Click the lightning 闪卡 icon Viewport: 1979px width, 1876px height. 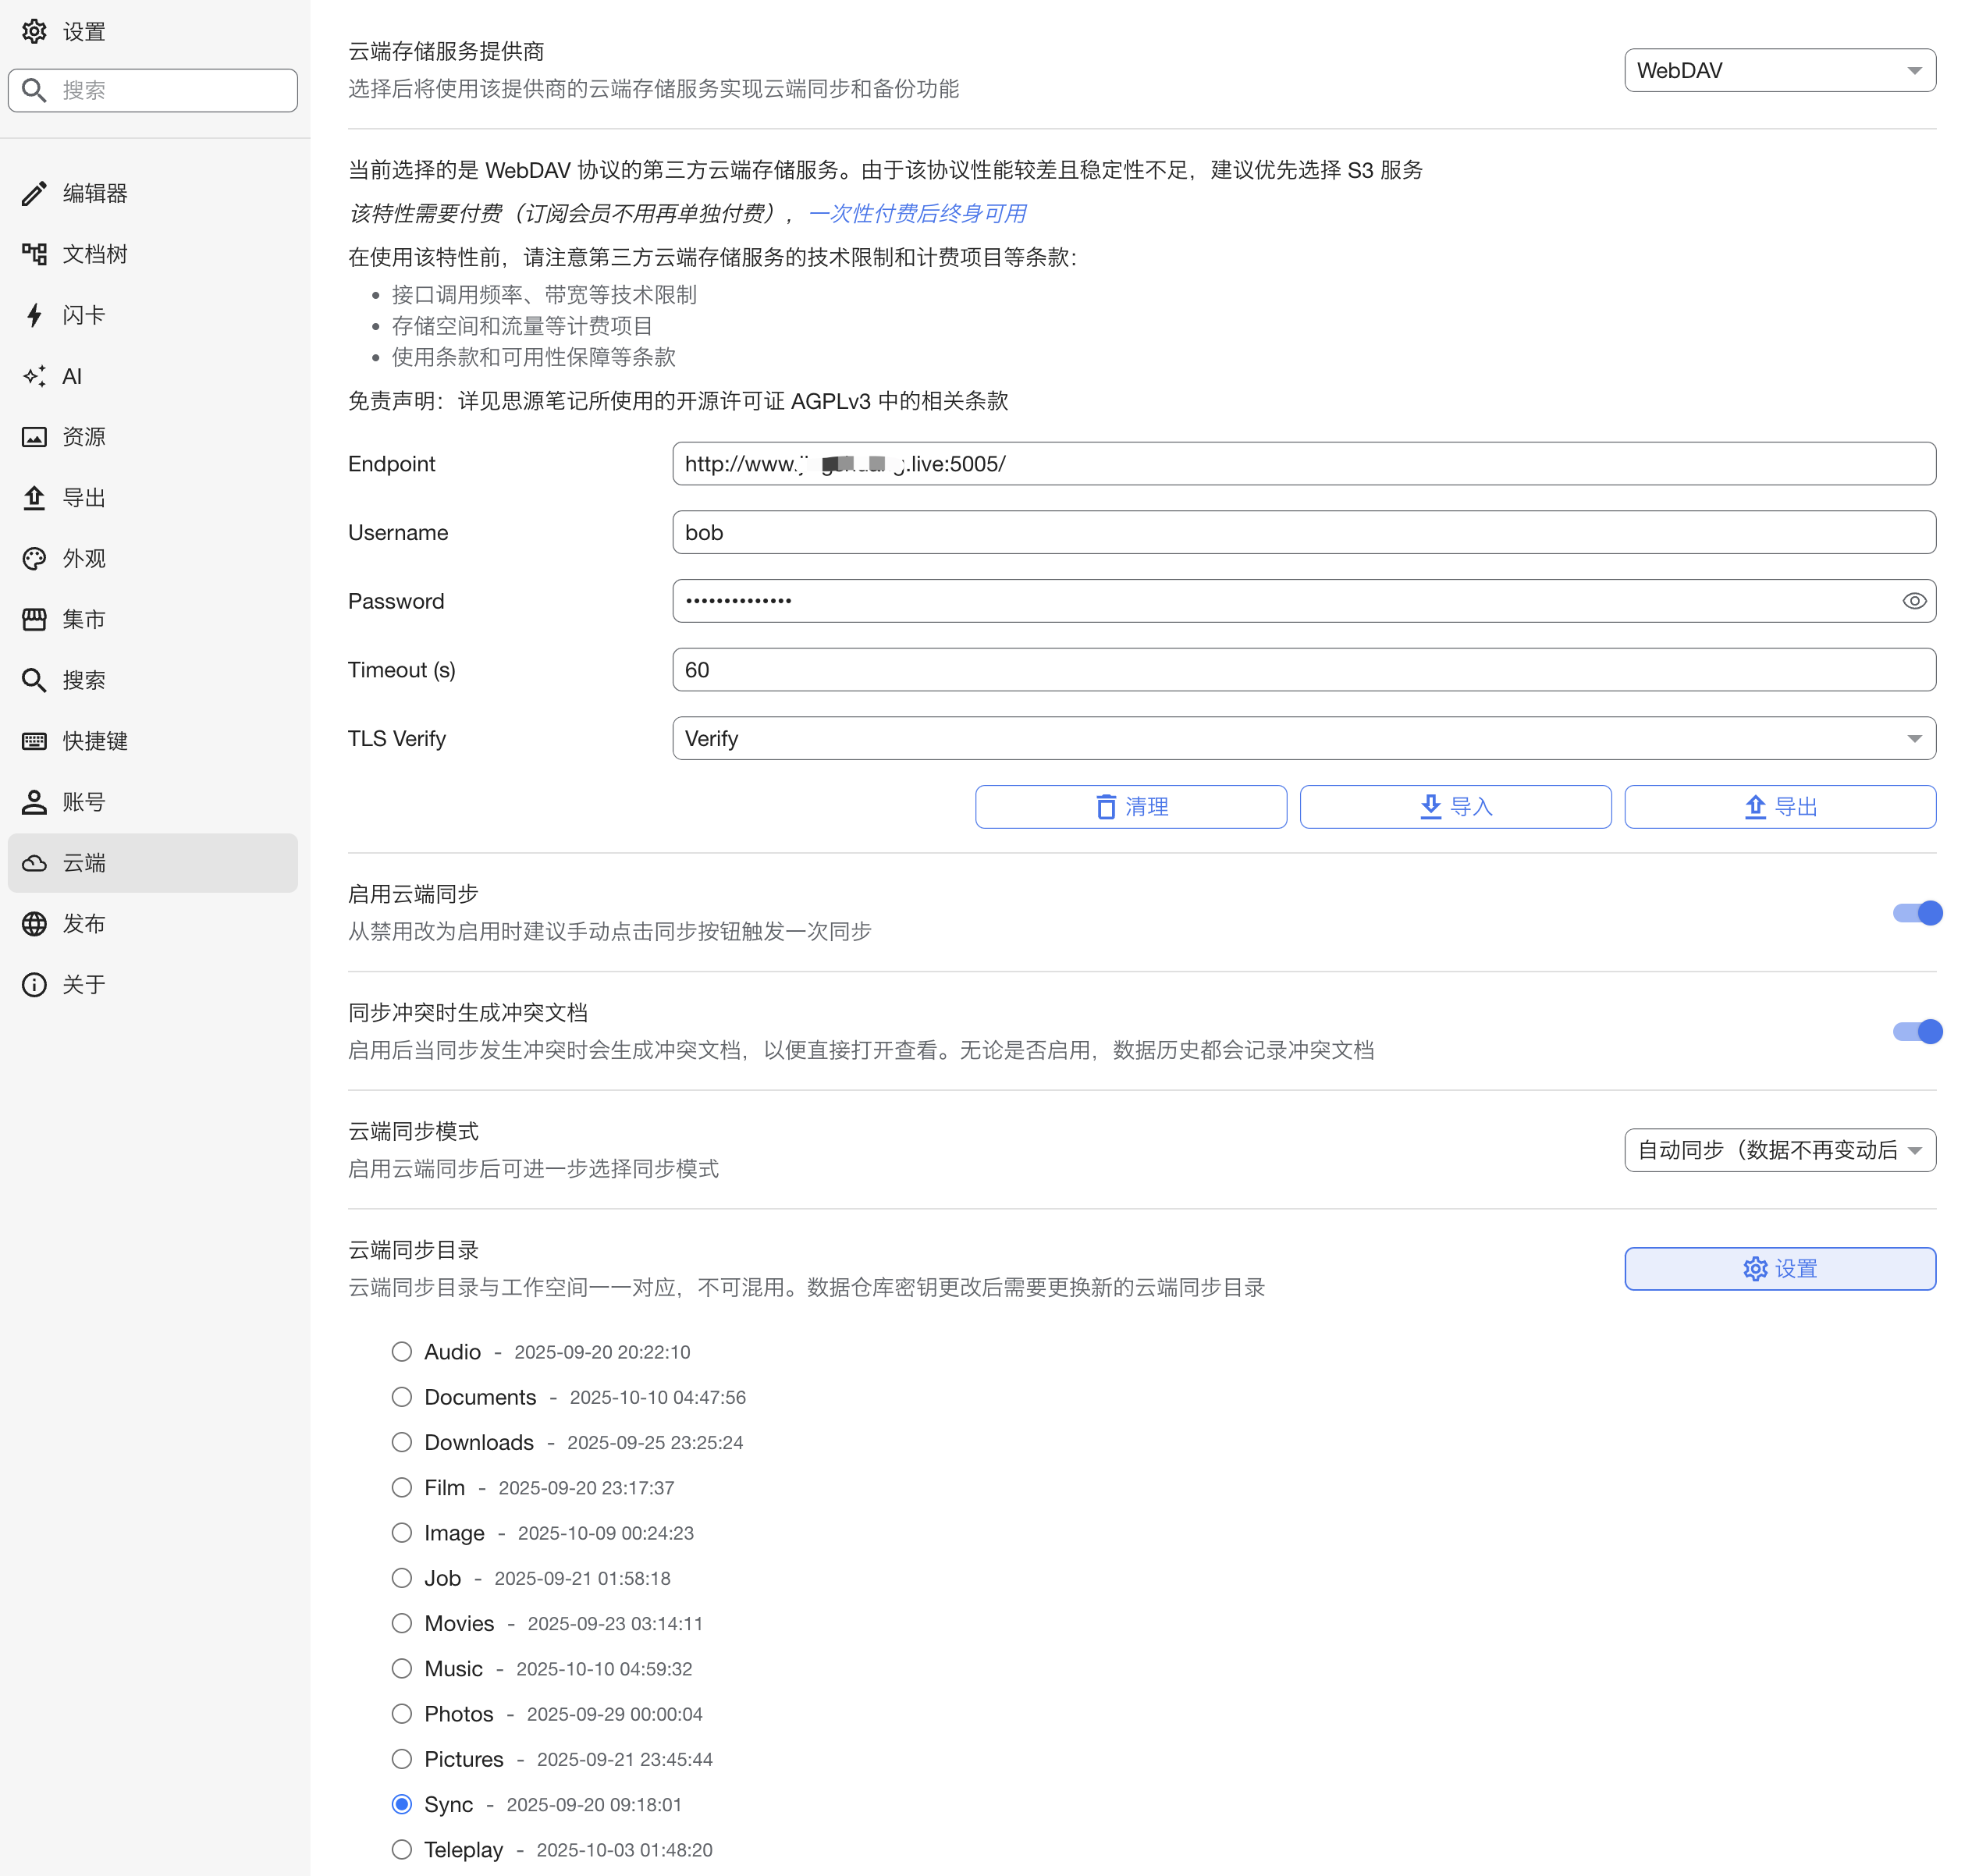[x=34, y=315]
